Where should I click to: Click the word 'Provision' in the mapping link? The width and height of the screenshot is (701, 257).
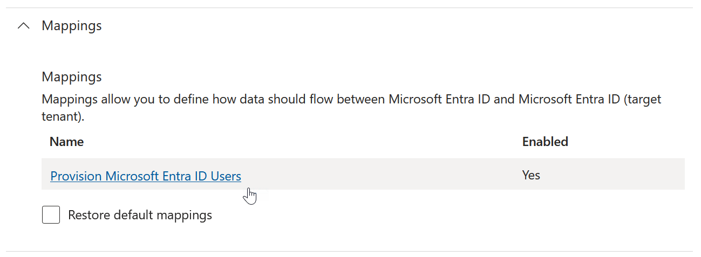pyautogui.click(x=76, y=176)
